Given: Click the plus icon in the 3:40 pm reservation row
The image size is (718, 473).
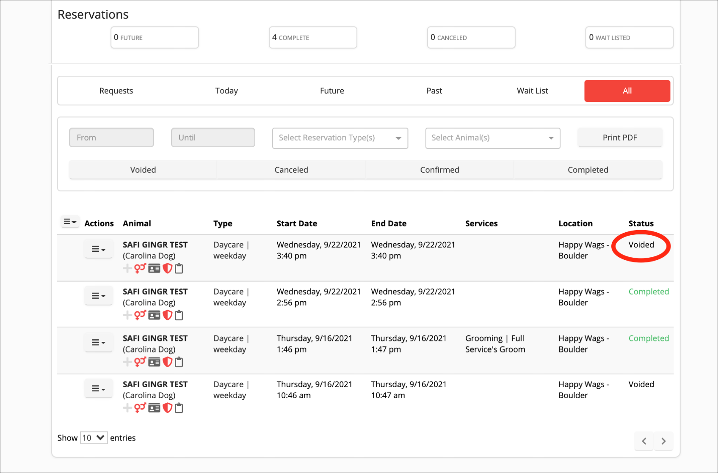Looking at the screenshot, I should pos(127,268).
